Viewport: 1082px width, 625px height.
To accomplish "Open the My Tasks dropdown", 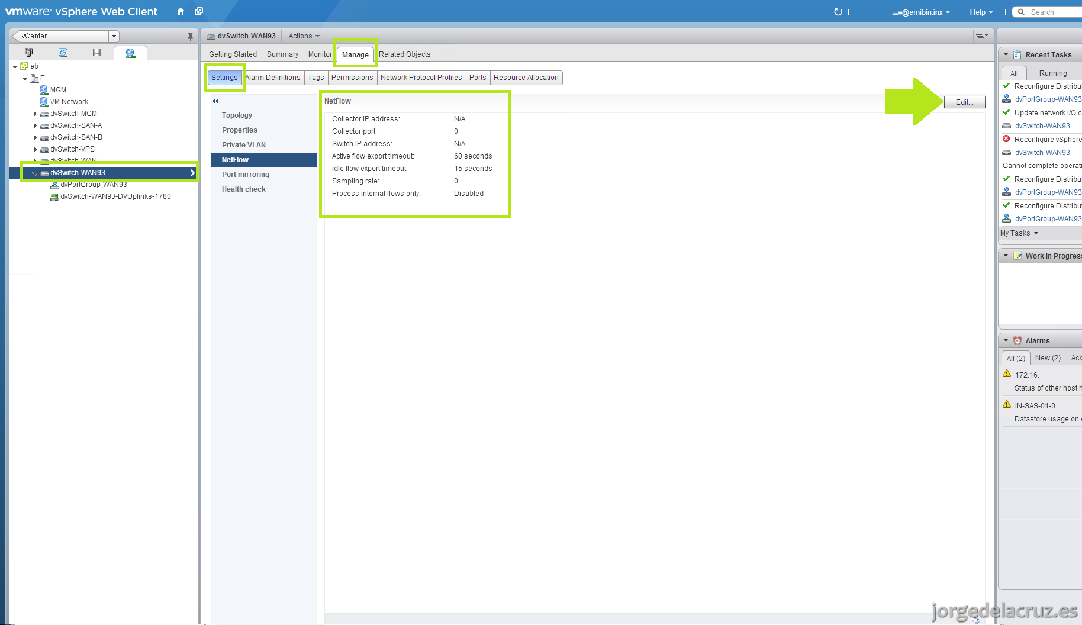I will click(x=1019, y=233).
